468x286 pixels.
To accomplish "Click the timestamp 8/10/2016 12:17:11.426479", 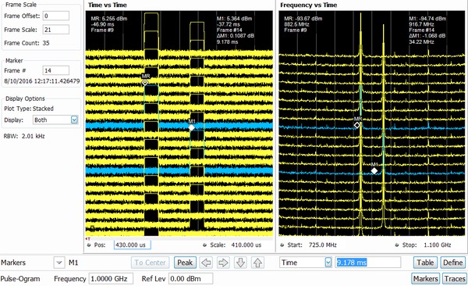I will (42, 81).
